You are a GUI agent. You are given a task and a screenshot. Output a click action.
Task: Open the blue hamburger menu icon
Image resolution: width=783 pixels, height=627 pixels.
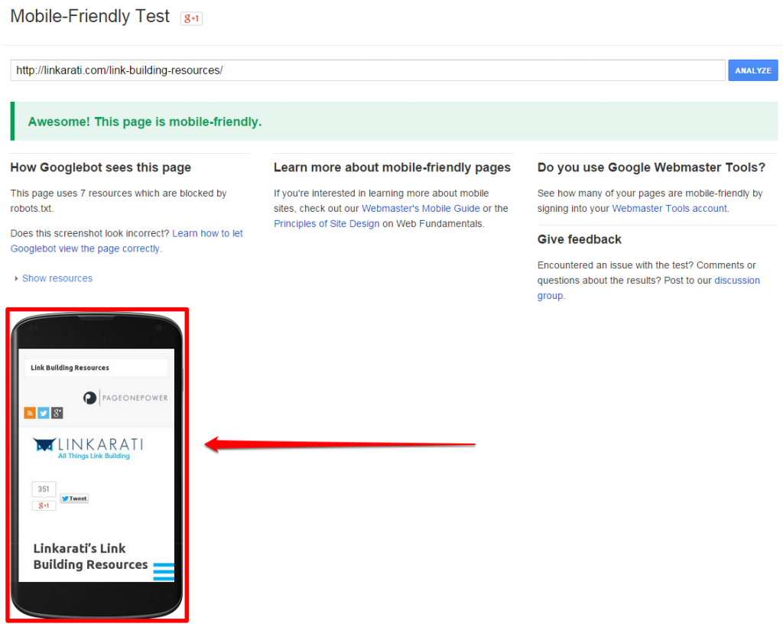pos(164,572)
